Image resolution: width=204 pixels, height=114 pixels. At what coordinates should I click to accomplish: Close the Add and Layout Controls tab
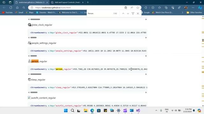83,2
